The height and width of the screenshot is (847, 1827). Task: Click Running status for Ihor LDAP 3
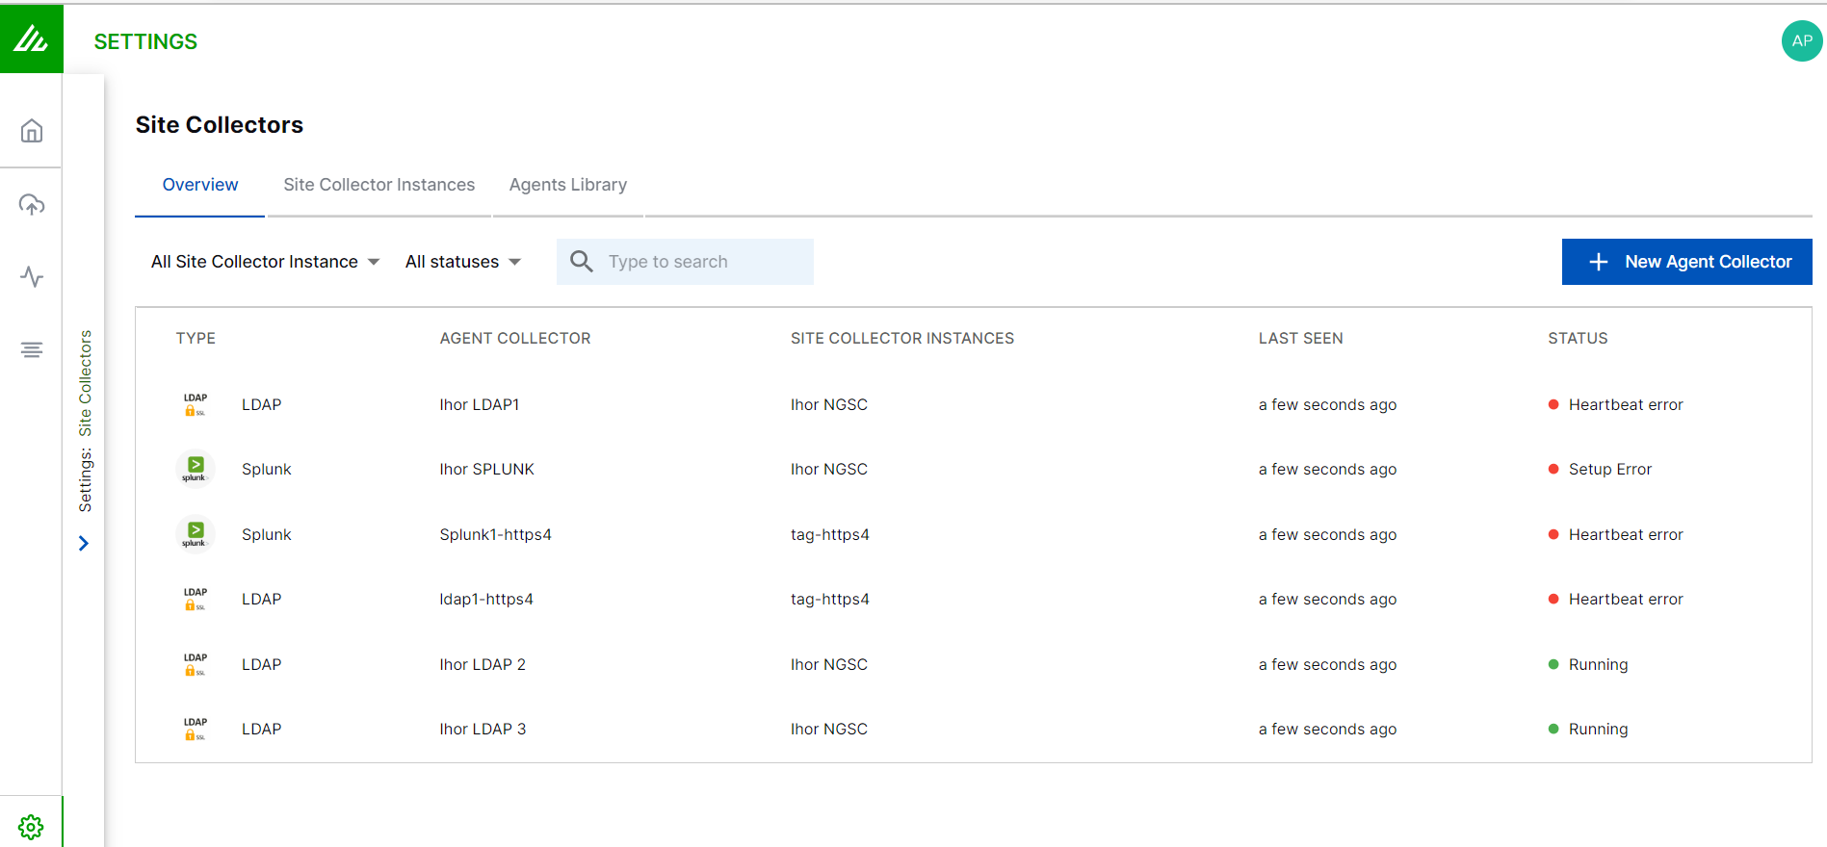coord(1598,729)
